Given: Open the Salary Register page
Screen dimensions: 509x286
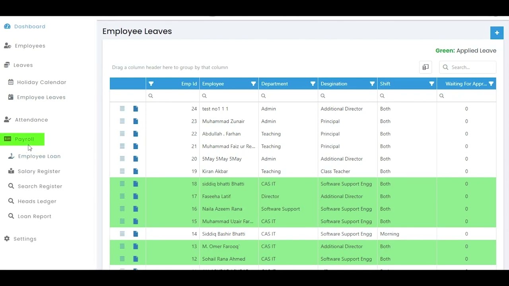Looking at the screenshot, I should [x=34, y=171].
